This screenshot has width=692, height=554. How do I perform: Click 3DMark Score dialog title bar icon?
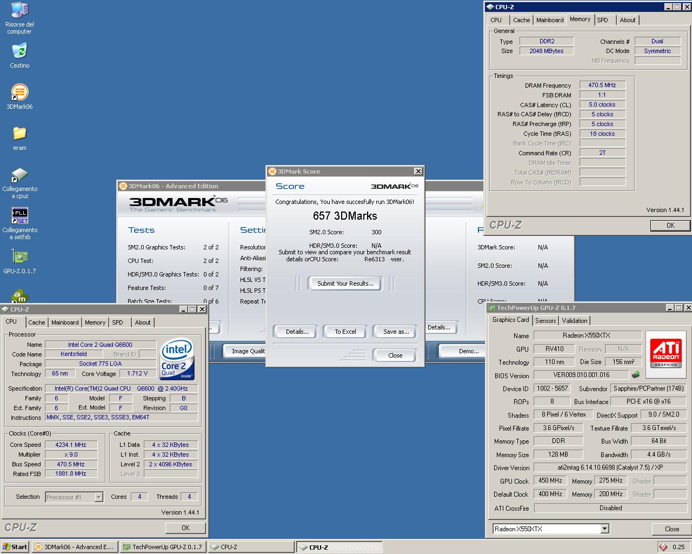[x=272, y=172]
